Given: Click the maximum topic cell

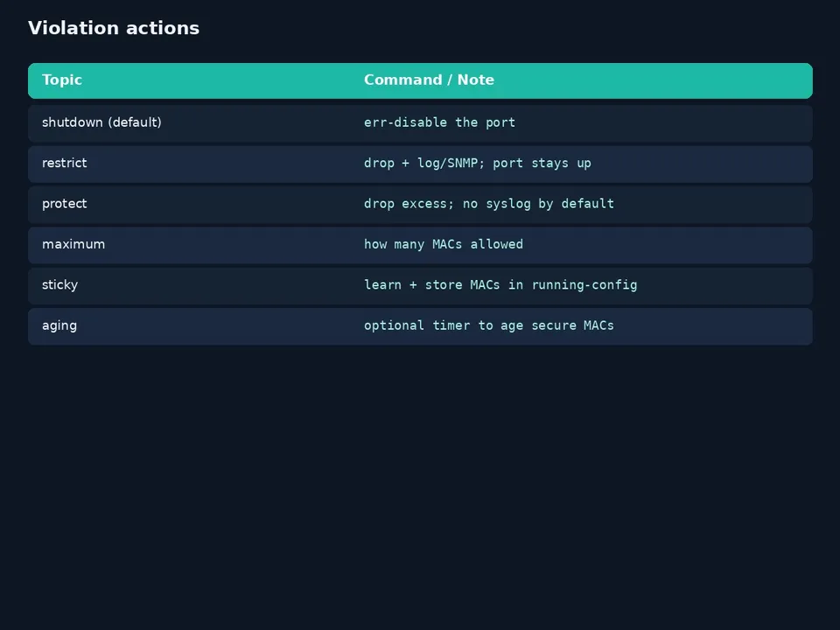Looking at the screenshot, I should [73, 244].
